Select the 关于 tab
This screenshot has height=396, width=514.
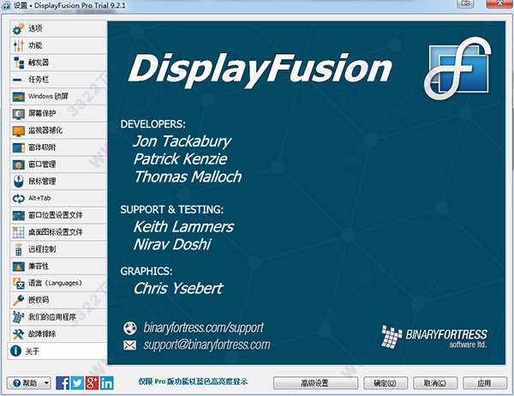tap(57, 351)
